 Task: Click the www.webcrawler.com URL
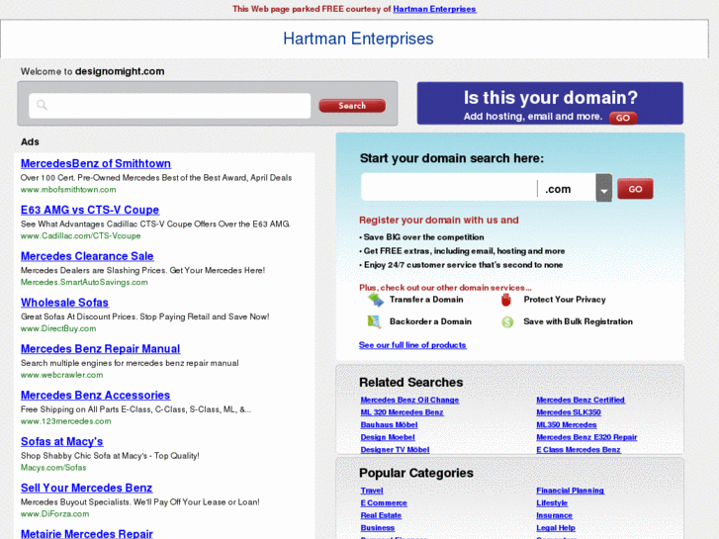click(x=62, y=375)
